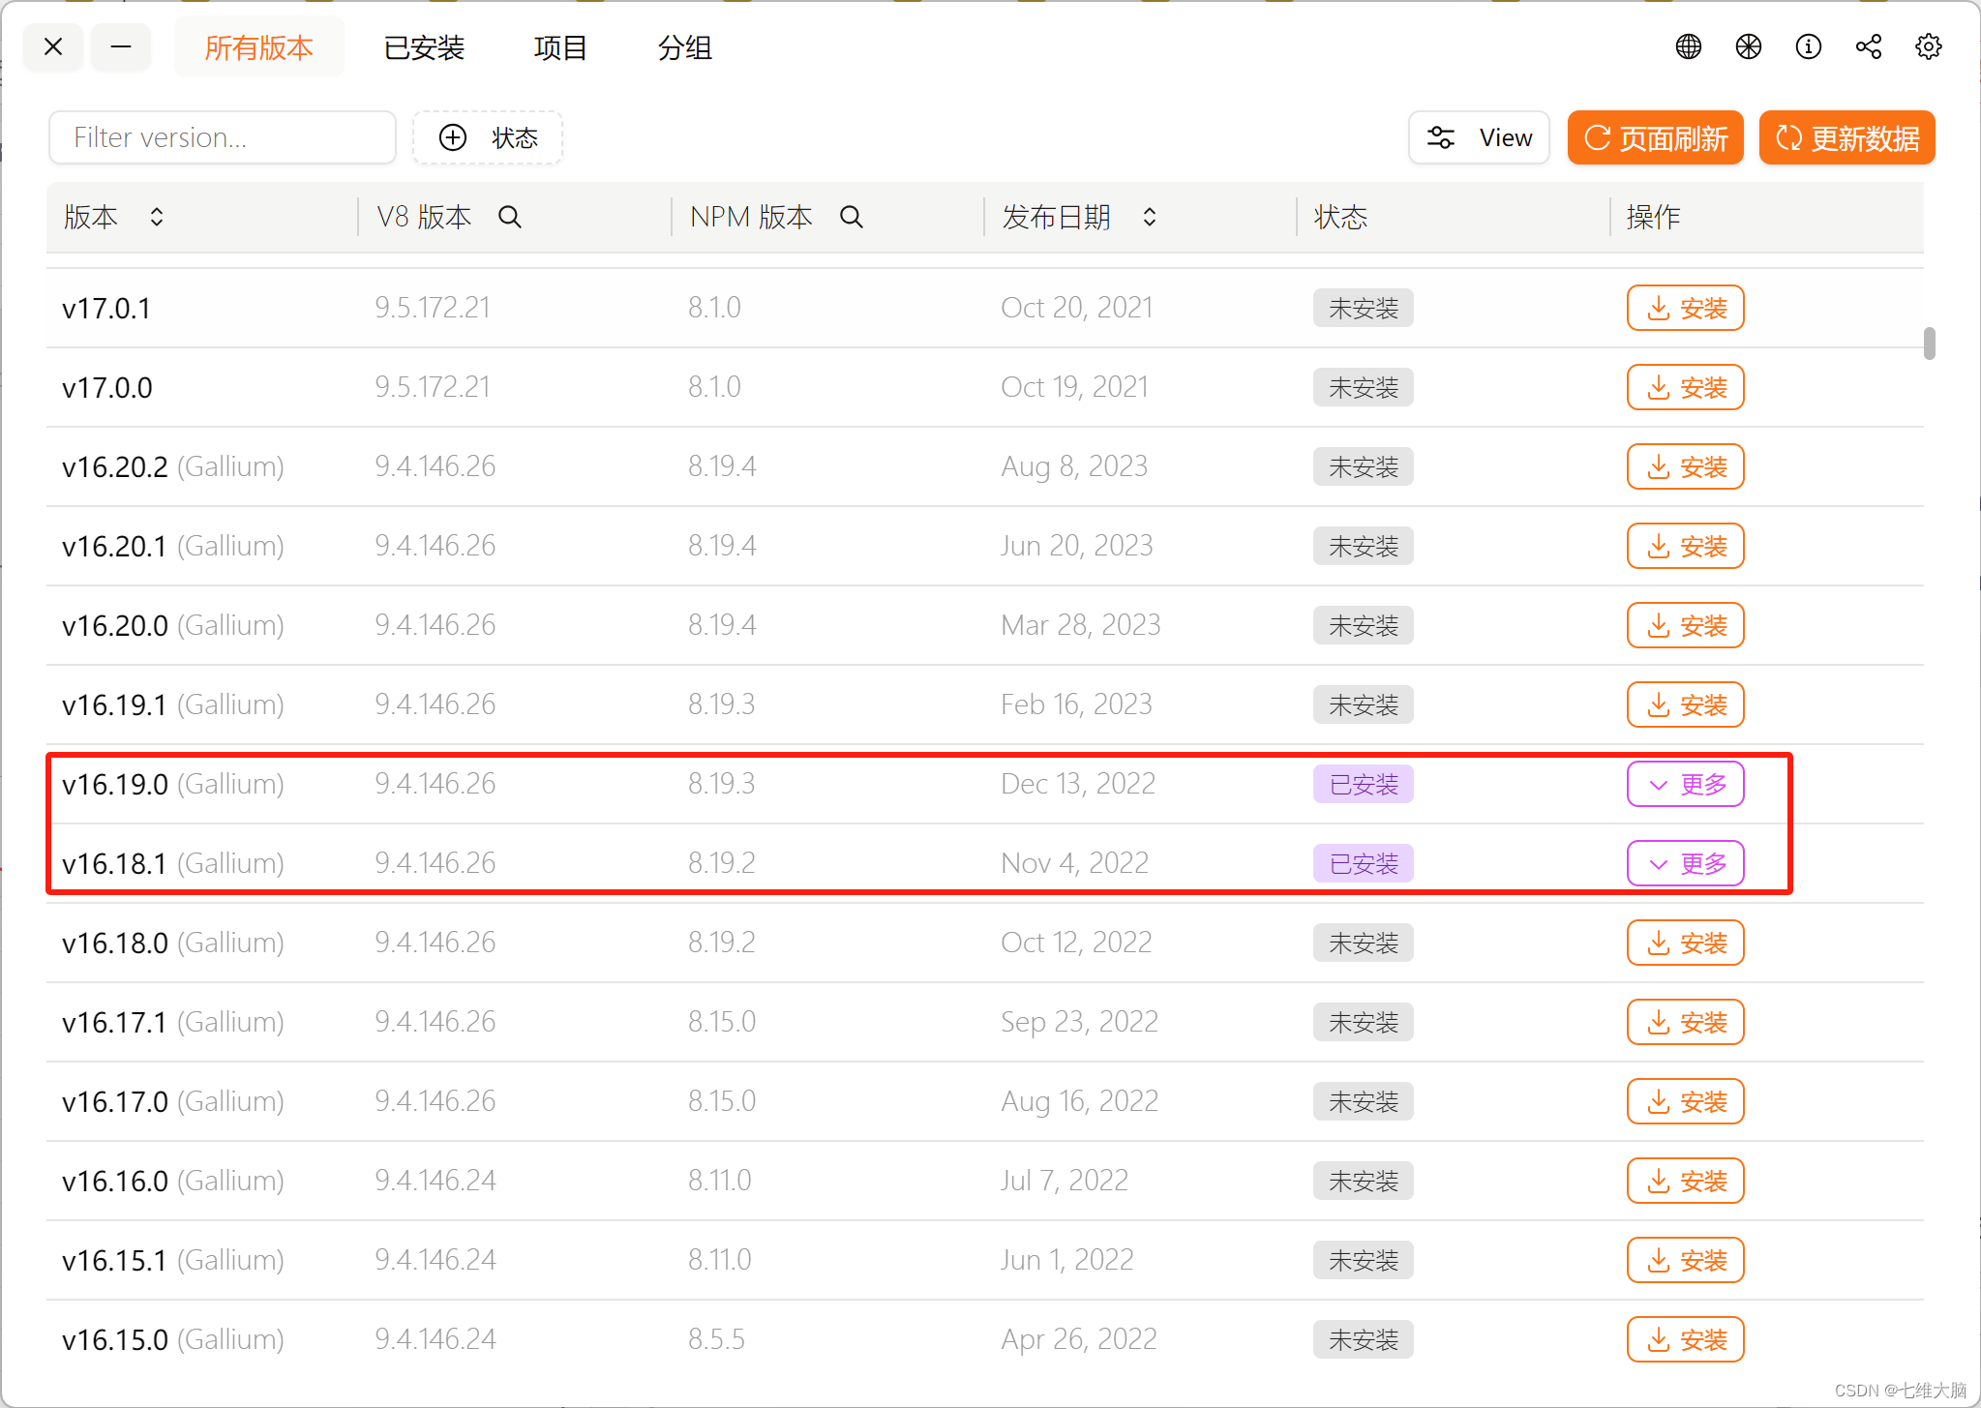Click the 更新数据 button
The height and width of the screenshot is (1408, 1981).
(x=1846, y=137)
